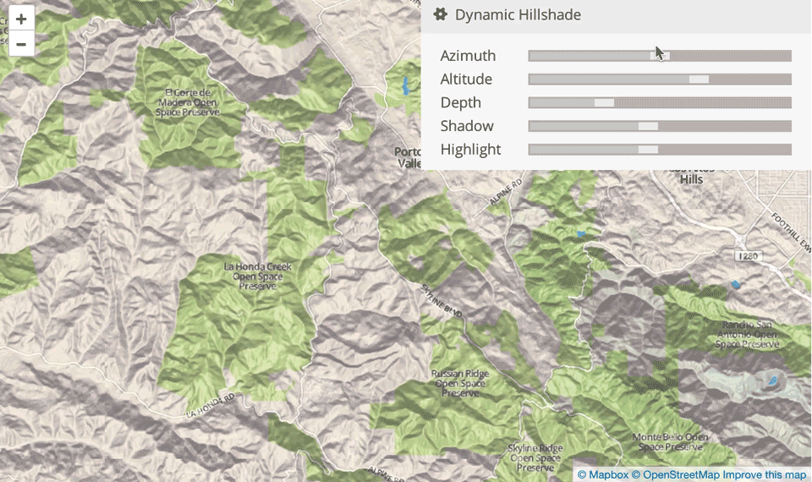The height and width of the screenshot is (482, 812).
Task: Click the Highlight label
Action: click(471, 150)
